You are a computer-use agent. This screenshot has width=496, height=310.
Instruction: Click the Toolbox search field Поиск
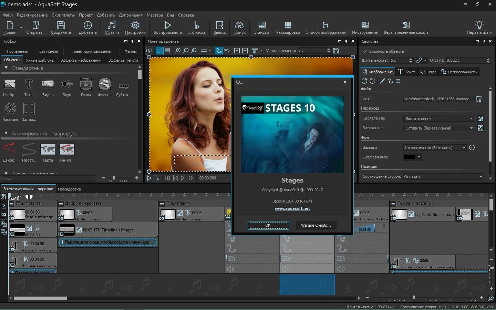click(48, 178)
